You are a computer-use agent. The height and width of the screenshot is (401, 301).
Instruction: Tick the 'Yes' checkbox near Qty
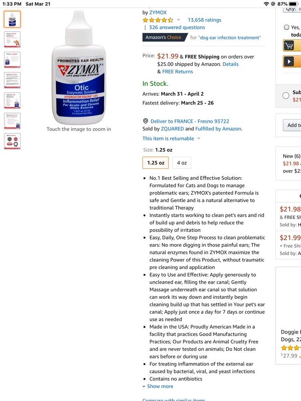pos(287,27)
